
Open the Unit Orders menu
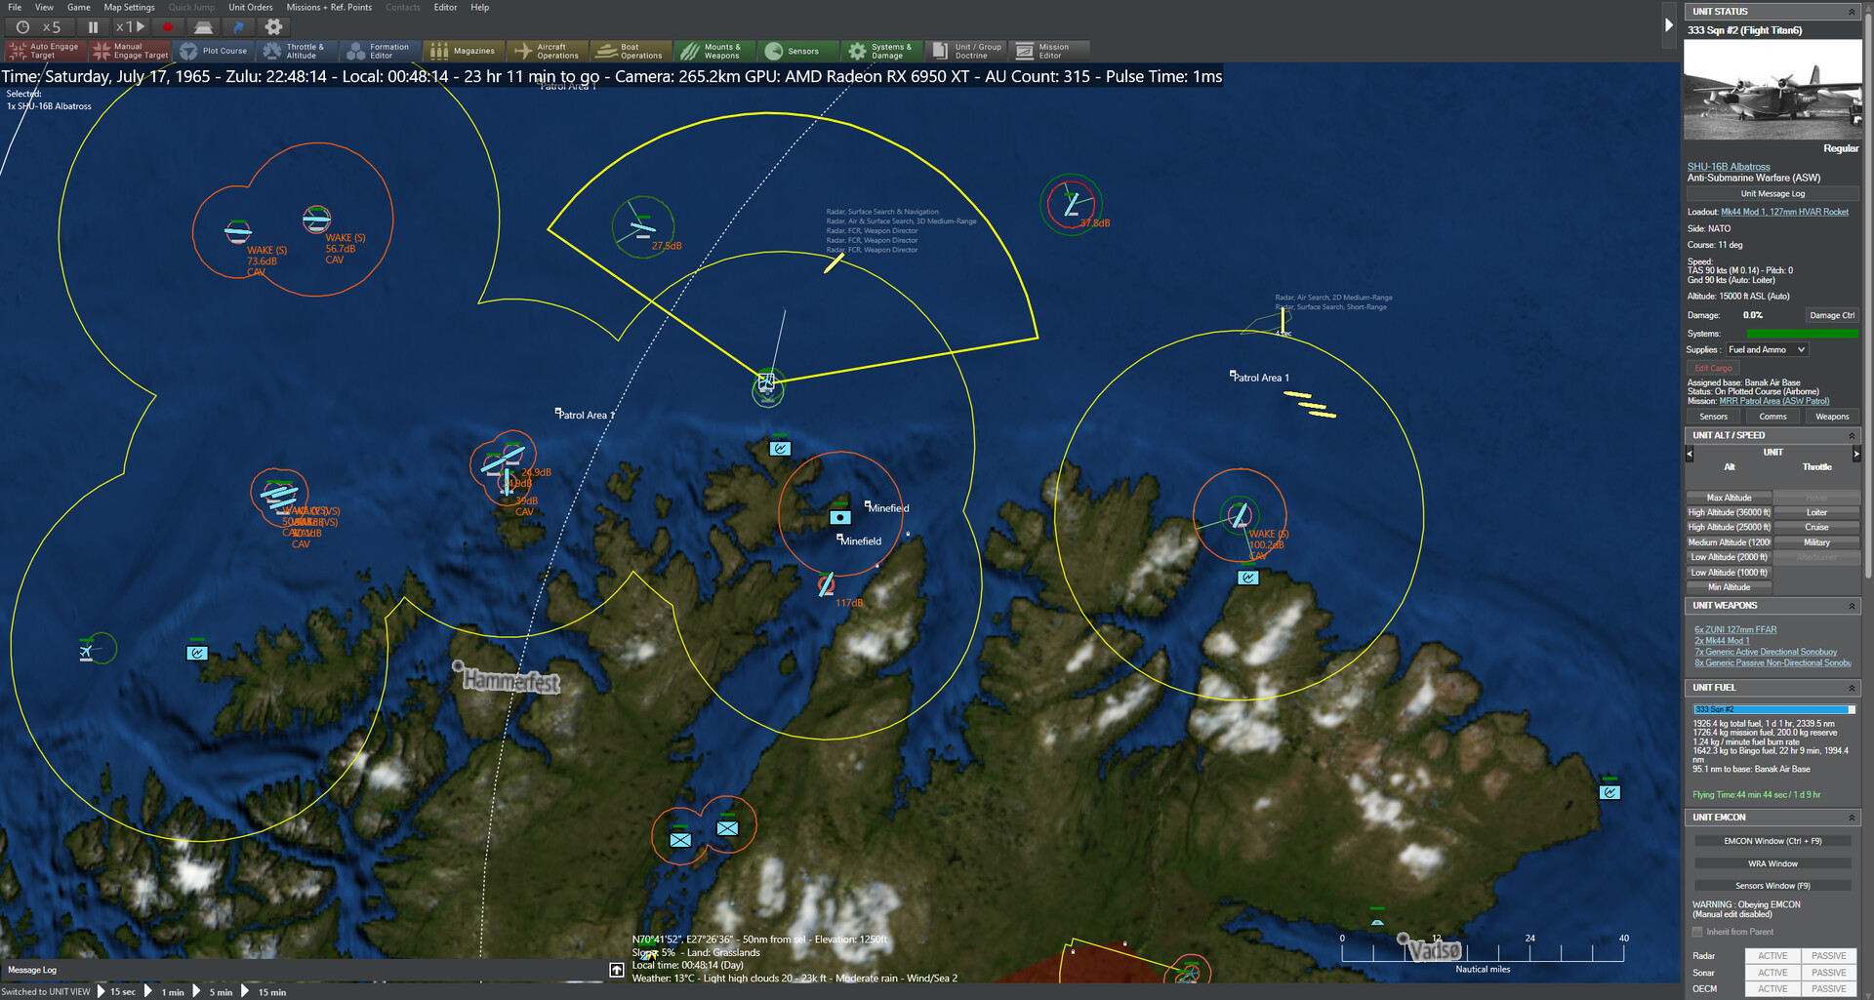251,7
